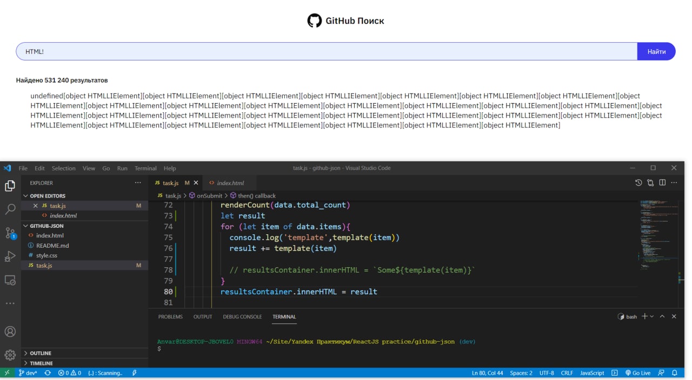Collapse the GITHUB-JSON folder section
The image size is (692, 380).
coord(84,226)
